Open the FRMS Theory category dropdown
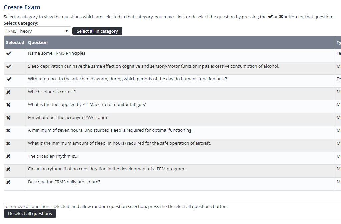This screenshot has width=341, height=224. pyautogui.click(x=37, y=31)
